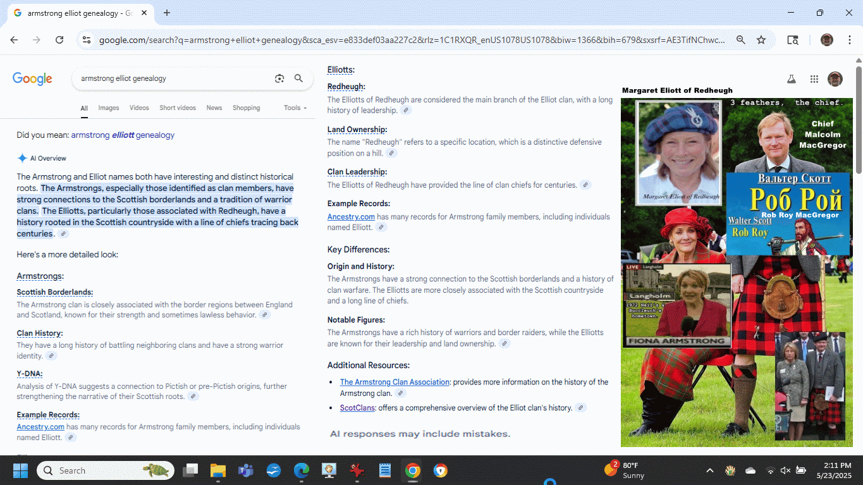Open clock showing 2:11 PM 5/23/2025
This screenshot has height=485, width=863.
(833, 470)
